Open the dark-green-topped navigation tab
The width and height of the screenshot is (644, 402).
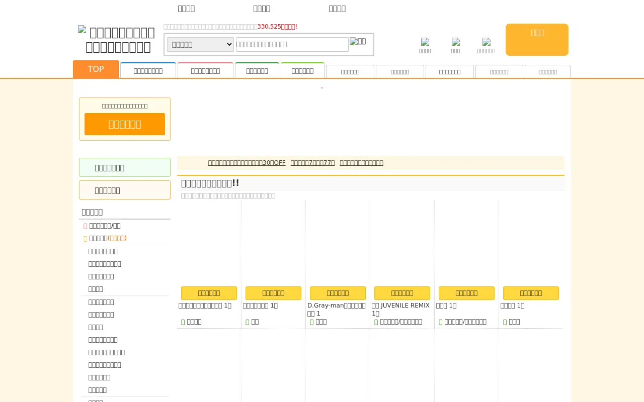(257, 70)
